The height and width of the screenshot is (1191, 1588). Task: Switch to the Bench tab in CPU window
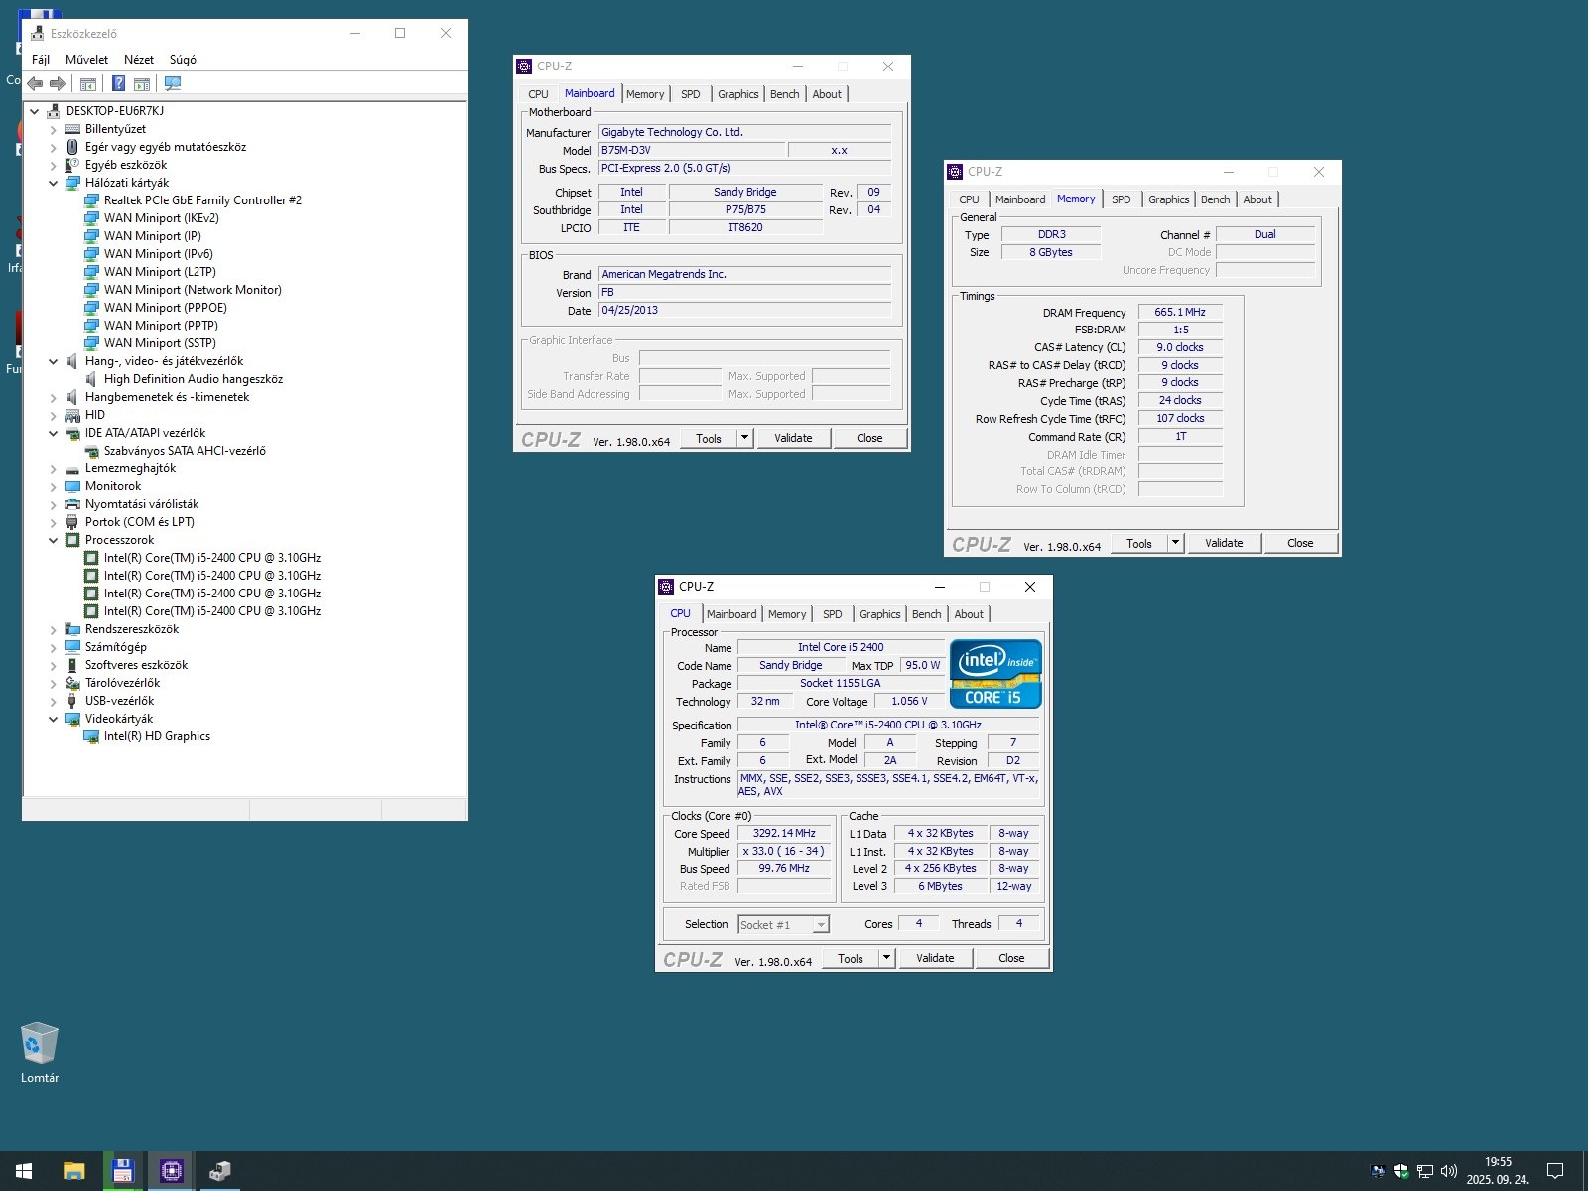point(926,614)
